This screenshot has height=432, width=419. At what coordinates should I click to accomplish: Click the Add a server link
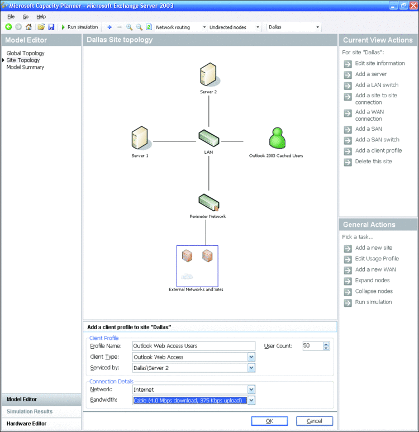(371, 74)
